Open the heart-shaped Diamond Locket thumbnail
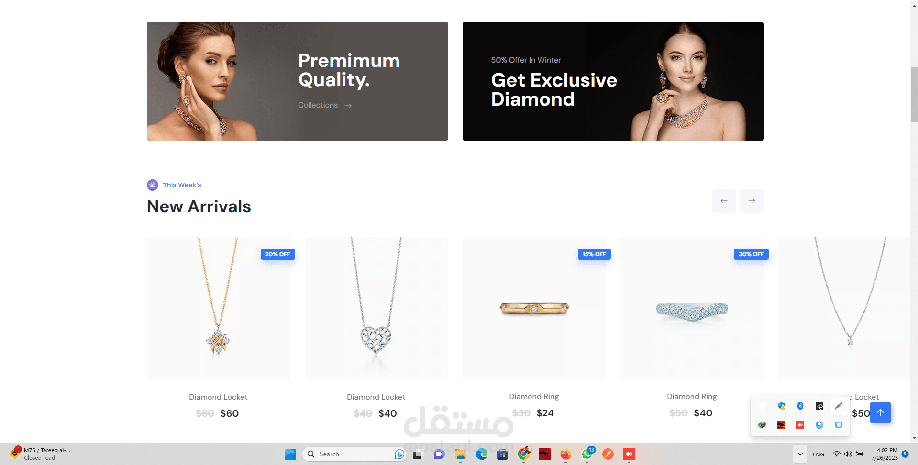The width and height of the screenshot is (918, 465). point(376,309)
